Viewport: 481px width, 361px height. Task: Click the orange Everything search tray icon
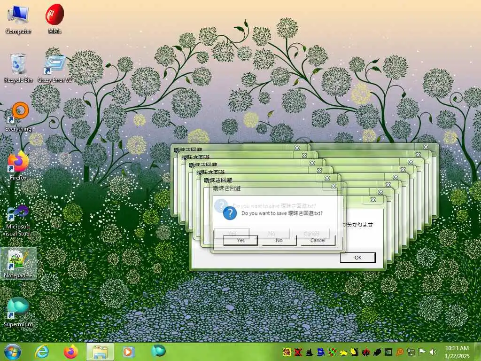point(399,352)
